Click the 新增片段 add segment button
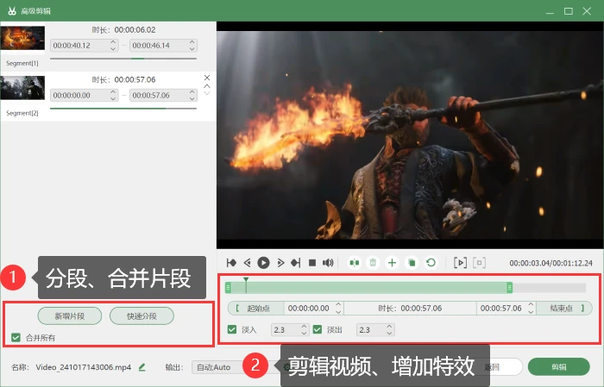The height and width of the screenshot is (387, 604). coord(70,316)
